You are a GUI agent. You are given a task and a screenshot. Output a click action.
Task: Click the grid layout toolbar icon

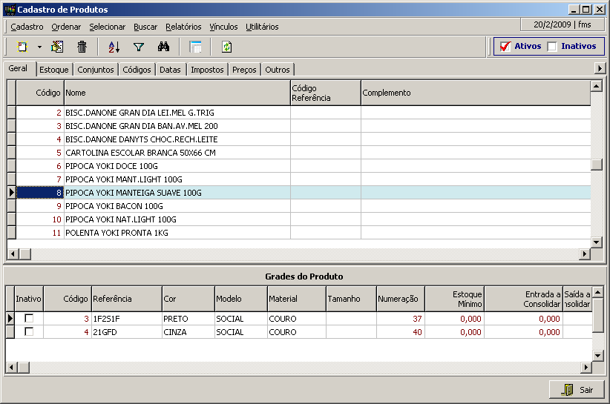(x=195, y=47)
